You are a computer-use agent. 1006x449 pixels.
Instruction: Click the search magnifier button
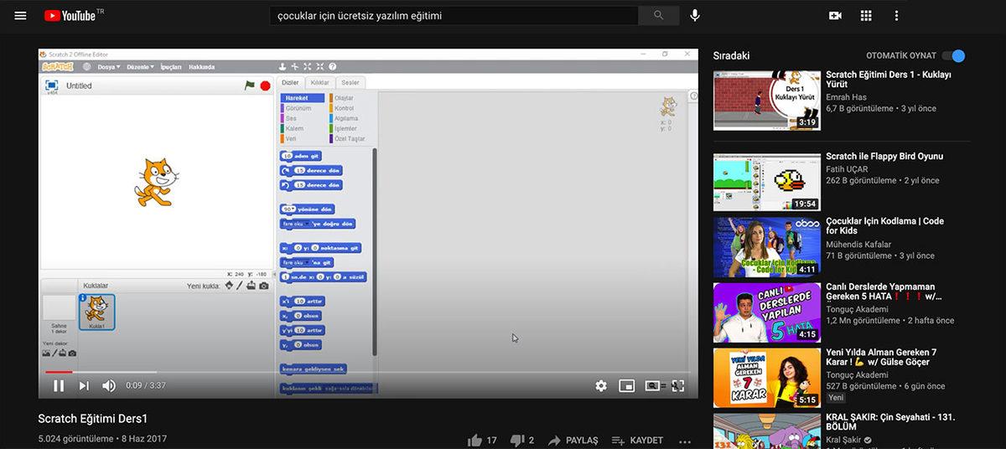click(659, 16)
